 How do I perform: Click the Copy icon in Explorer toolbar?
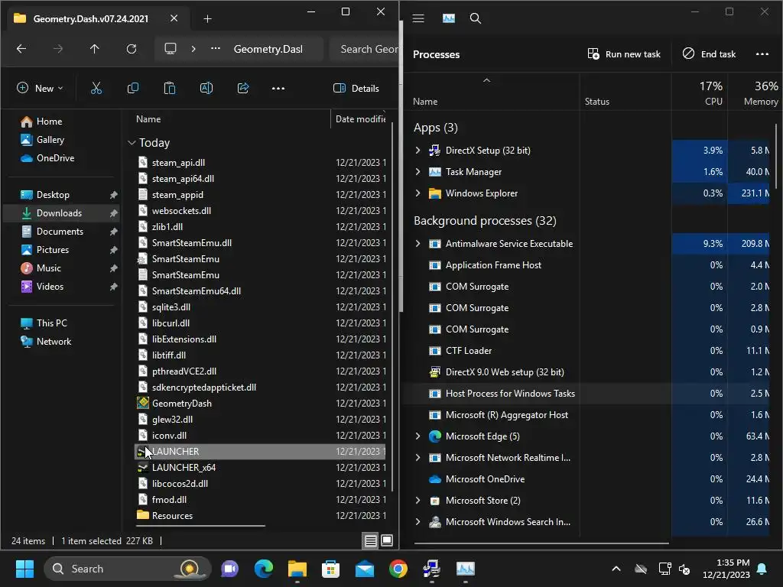(x=133, y=89)
